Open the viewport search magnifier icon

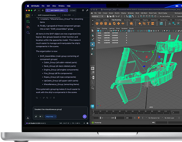tap(92, 88)
